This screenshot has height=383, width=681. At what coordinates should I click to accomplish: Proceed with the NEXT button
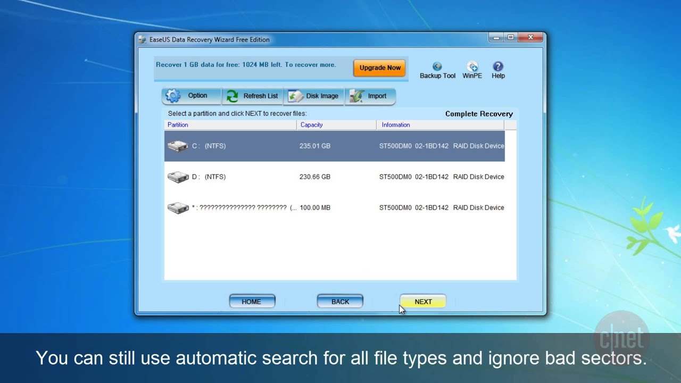(423, 302)
